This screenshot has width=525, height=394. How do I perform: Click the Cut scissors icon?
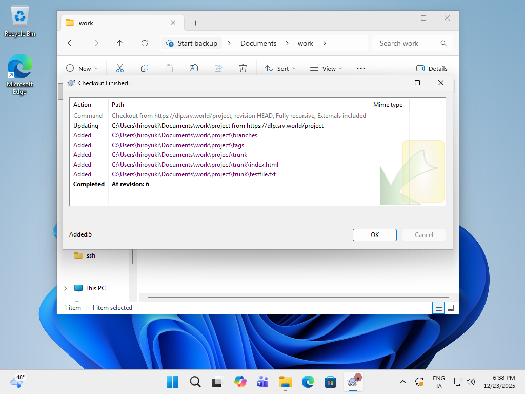120,68
